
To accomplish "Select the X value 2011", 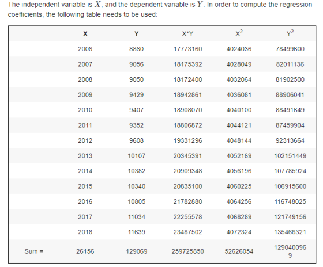I will (85, 125).
